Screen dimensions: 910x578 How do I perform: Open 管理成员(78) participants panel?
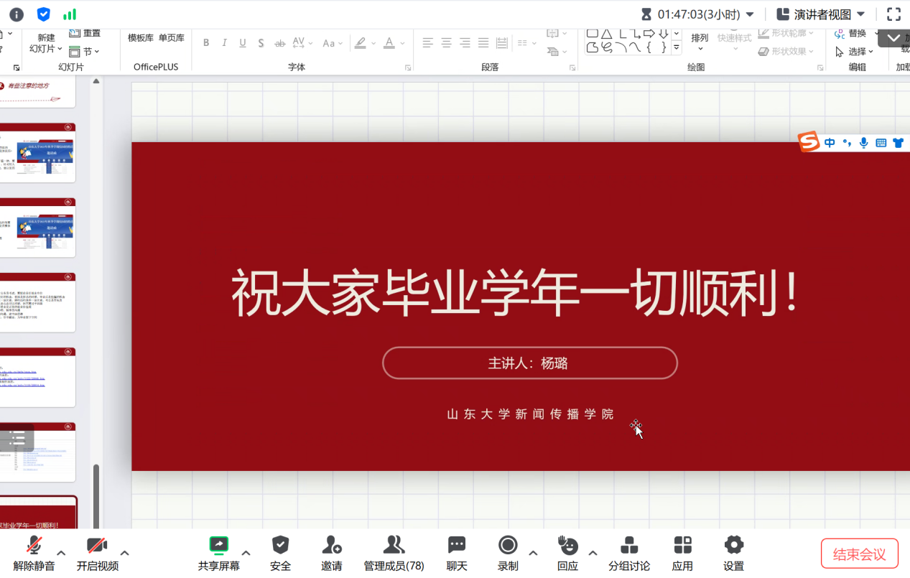coord(394,554)
